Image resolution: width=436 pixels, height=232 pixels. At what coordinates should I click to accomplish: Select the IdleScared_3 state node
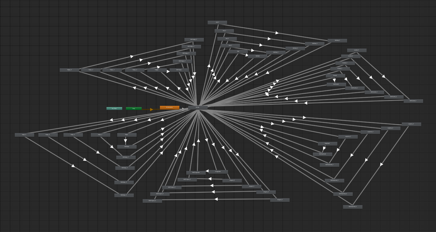tap(374, 92)
